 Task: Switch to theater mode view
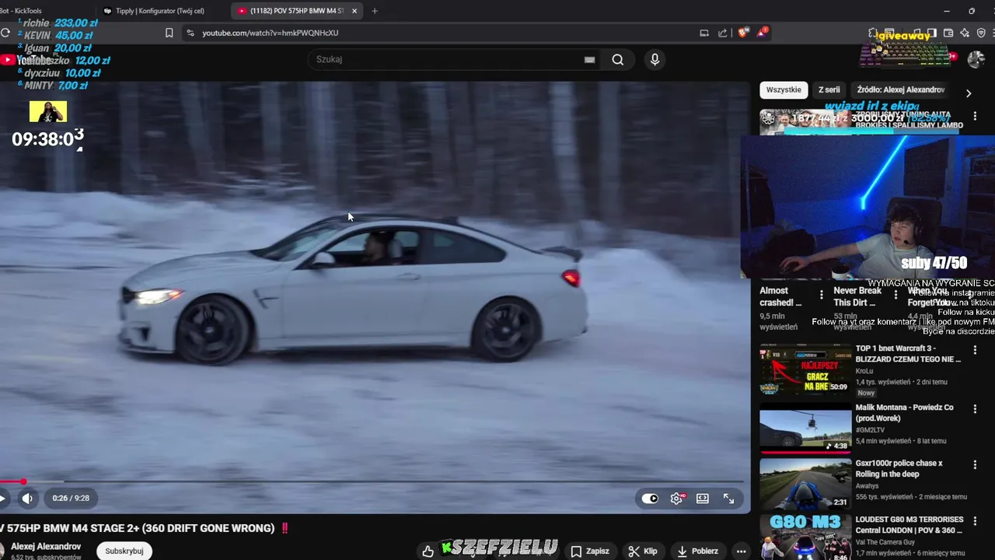703,499
